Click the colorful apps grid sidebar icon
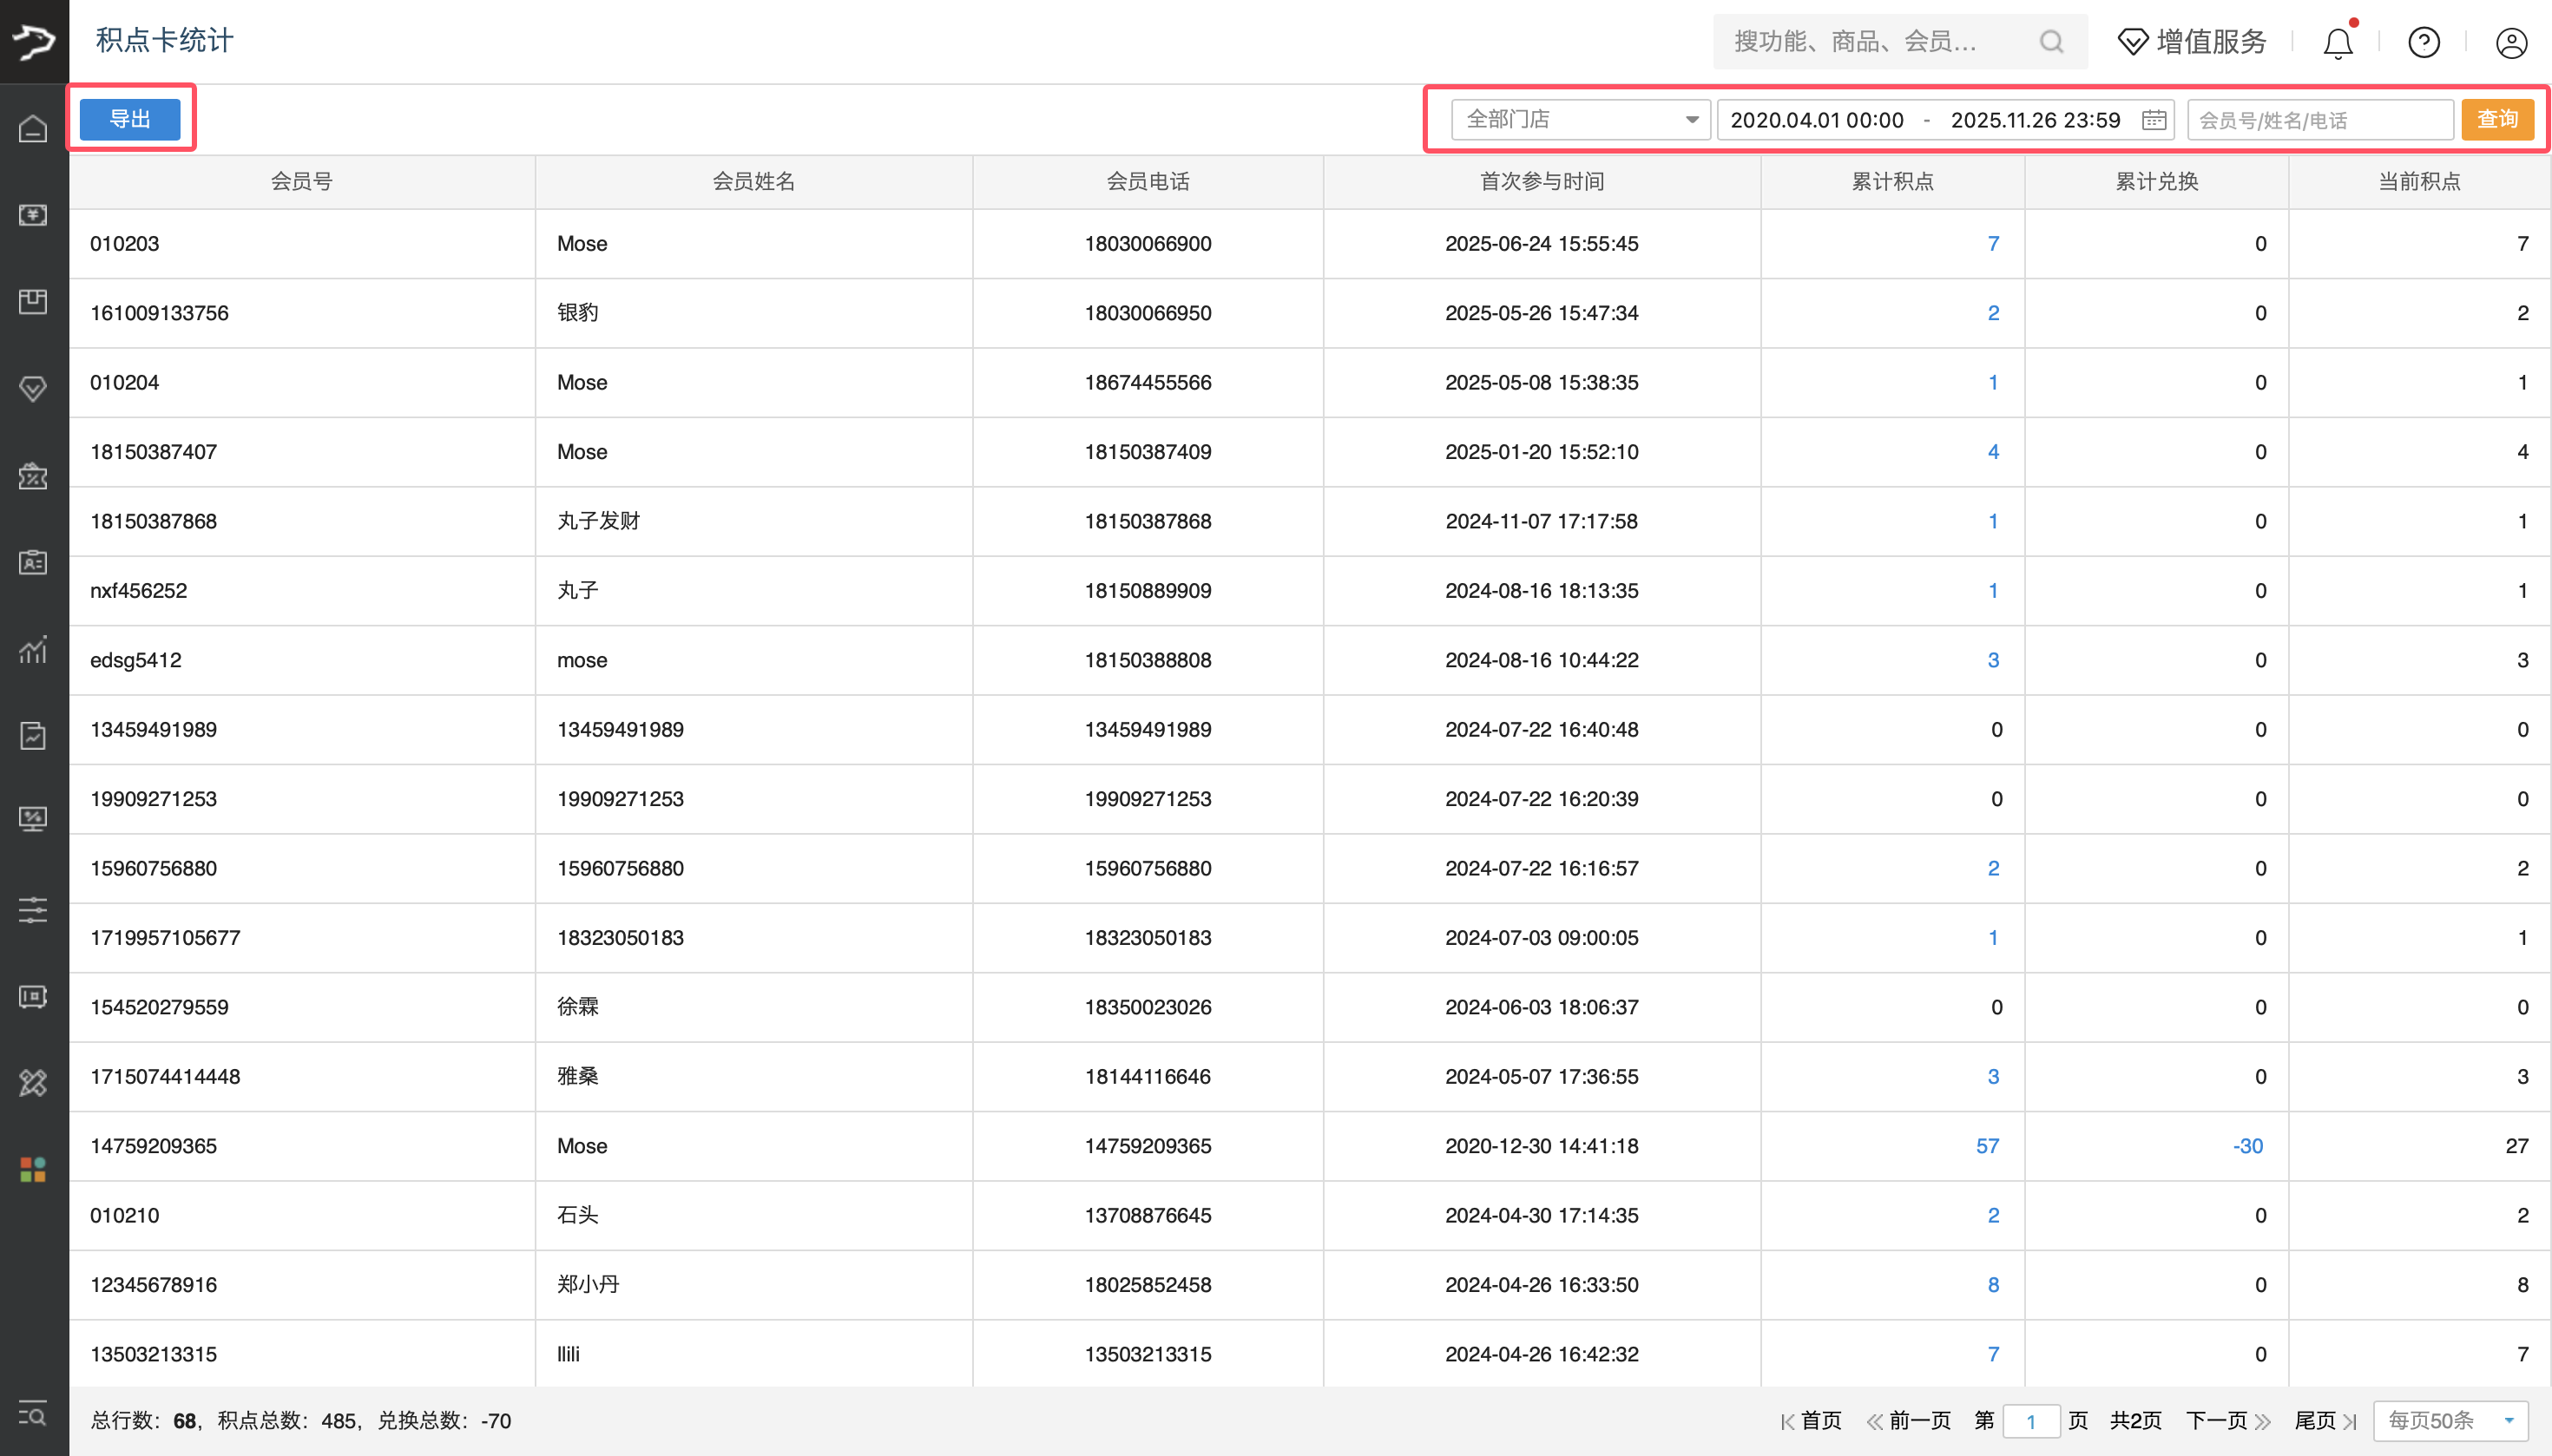Viewport: 2552px width, 1456px height. [x=33, y=1169]
